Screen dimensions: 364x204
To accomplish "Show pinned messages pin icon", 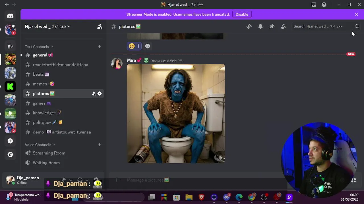I will (x=272, y=26).
